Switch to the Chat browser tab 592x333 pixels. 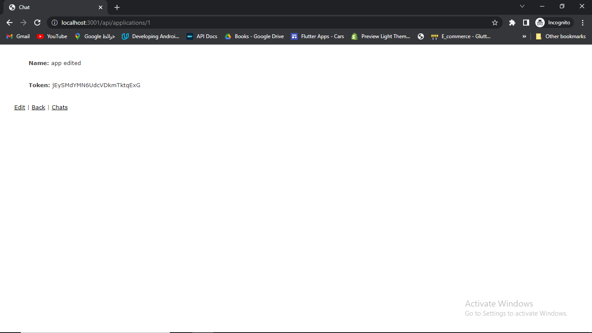coord(52,7)
